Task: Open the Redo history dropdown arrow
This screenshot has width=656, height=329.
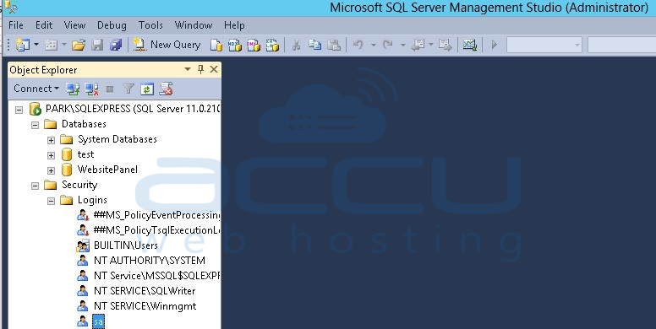Action: pyautogui.click(x=403, y=45)
